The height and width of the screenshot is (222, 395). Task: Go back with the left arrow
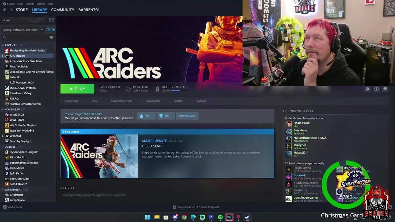(5, 10)
